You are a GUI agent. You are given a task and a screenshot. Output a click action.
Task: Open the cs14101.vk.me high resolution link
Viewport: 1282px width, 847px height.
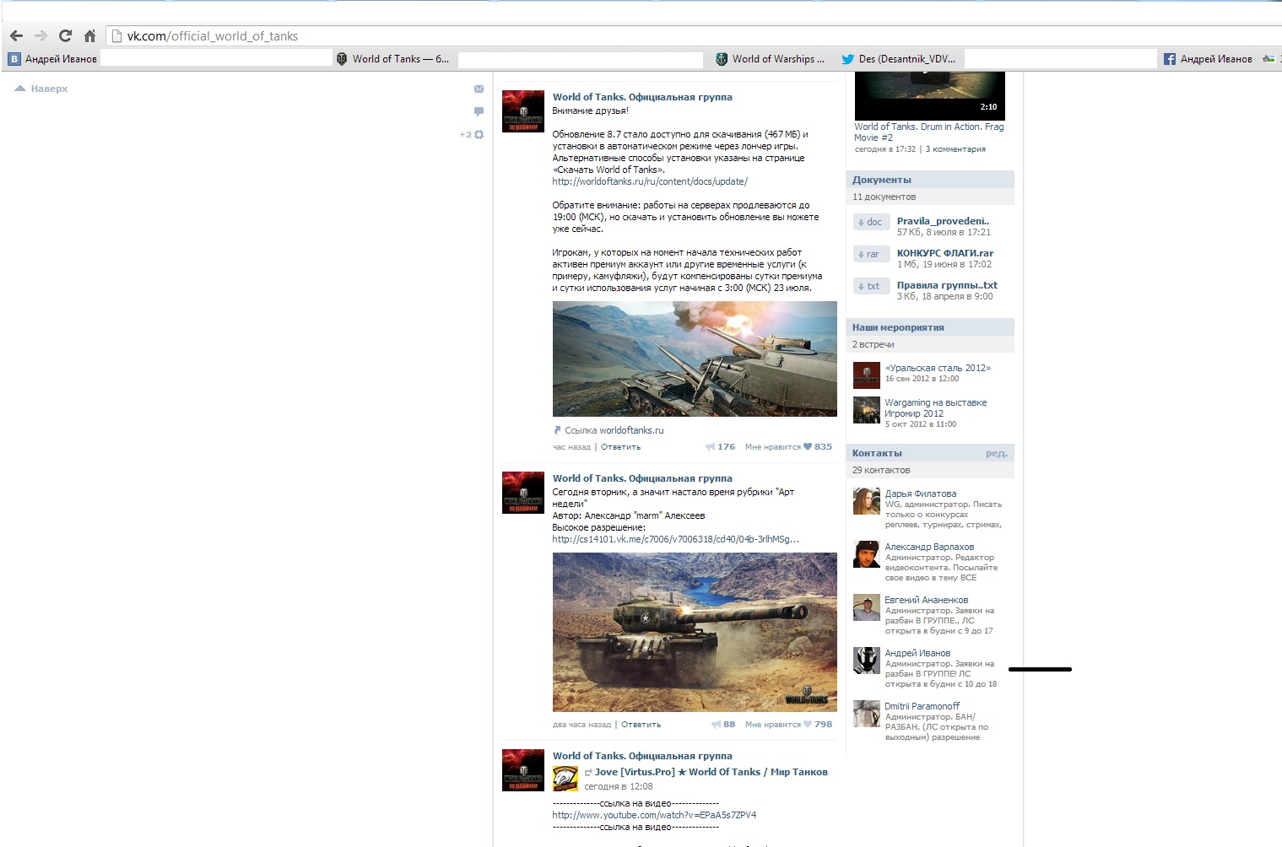pos(676,539)
